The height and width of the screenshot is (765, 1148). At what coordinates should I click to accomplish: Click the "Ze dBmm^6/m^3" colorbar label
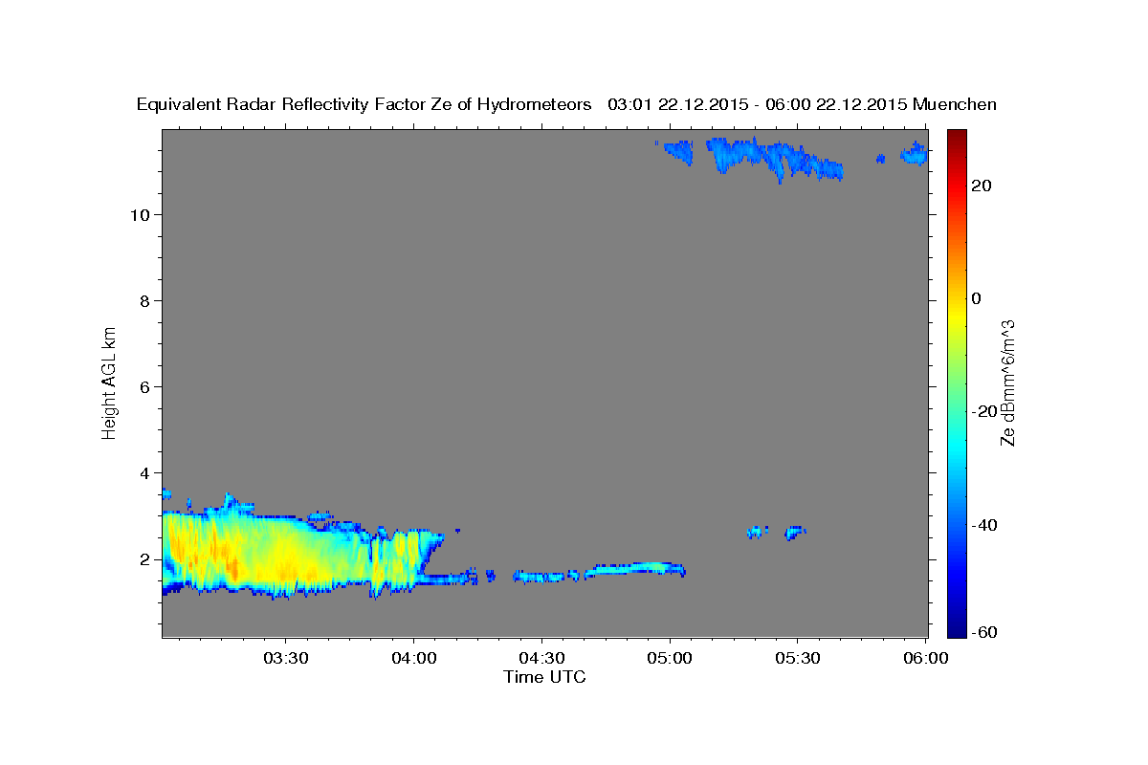1006,382
